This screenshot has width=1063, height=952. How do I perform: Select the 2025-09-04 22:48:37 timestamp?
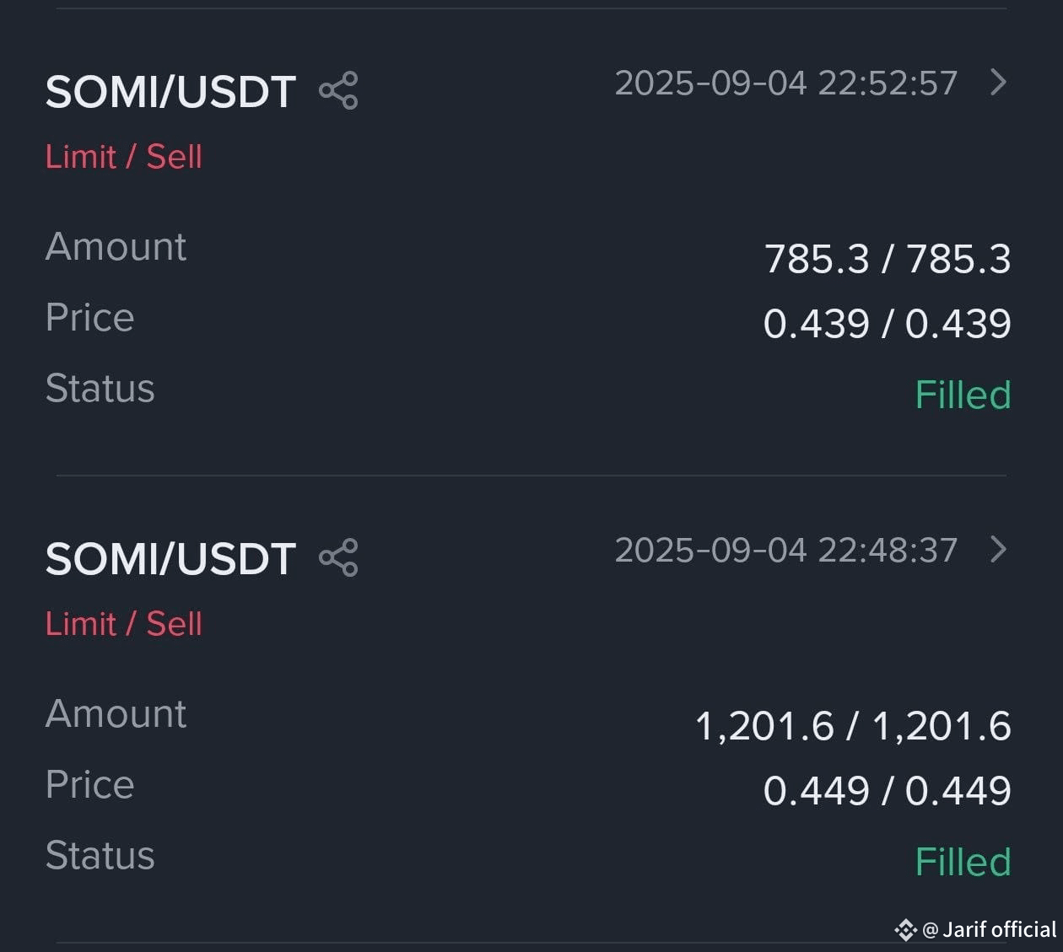tap(786, 550)
